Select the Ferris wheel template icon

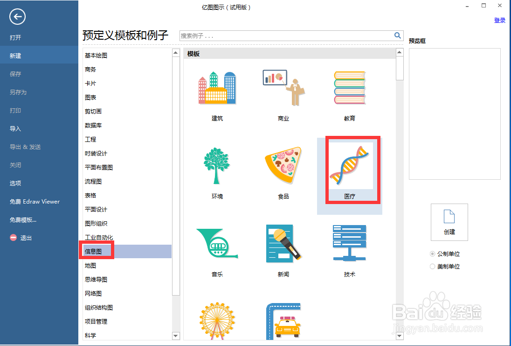pos(217,321)
